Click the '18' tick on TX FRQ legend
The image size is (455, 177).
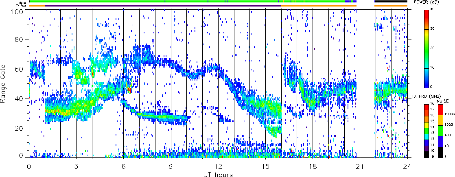coord(432,103)
